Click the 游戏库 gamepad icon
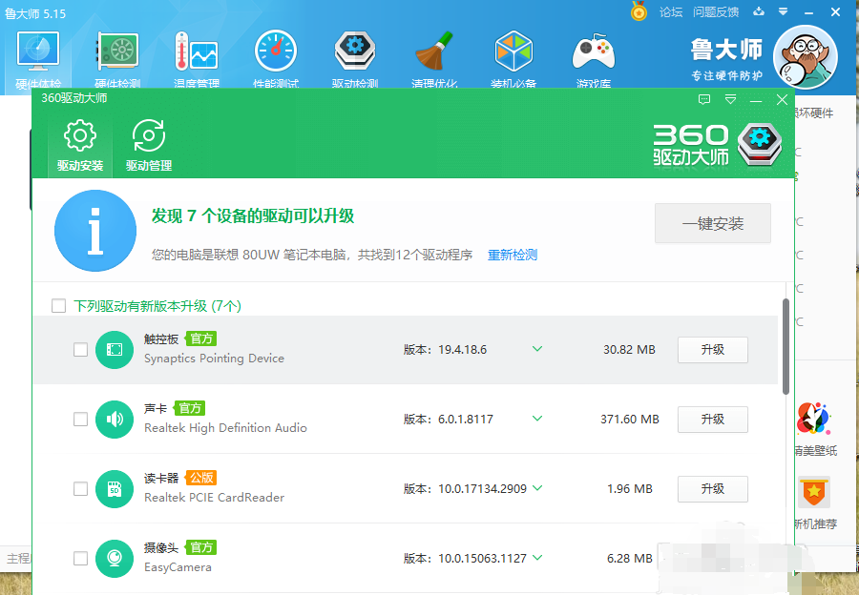Image resolution: width=859 pixels, height=595 pixels. tap(593, 52)
